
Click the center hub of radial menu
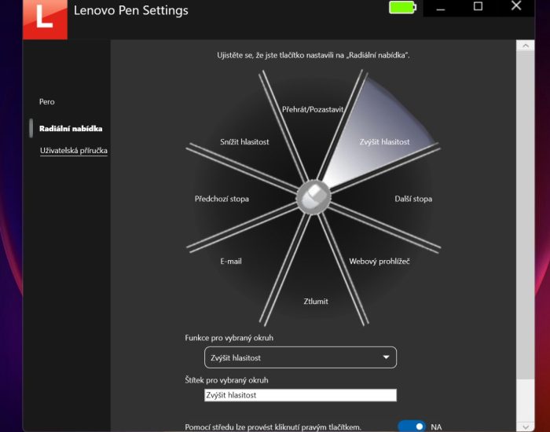[x=313, y=196]
